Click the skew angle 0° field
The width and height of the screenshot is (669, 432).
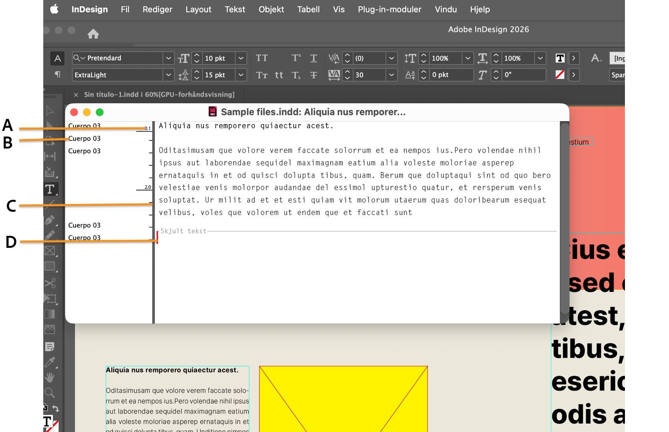click(524, 75)
